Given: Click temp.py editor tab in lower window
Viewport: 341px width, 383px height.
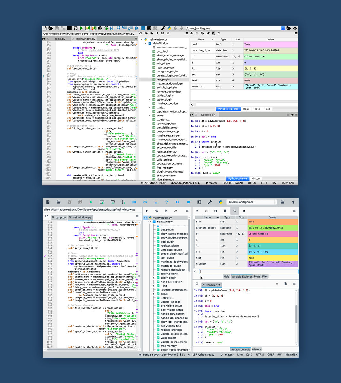Looking at the screenshot, I should (60, 217).
